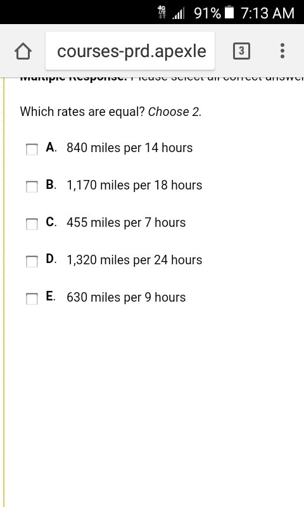Tap the 'Which rates are equal?' question text
Image resolution: width=304 pixels, height=507 pixels.
tap(82, 112)
